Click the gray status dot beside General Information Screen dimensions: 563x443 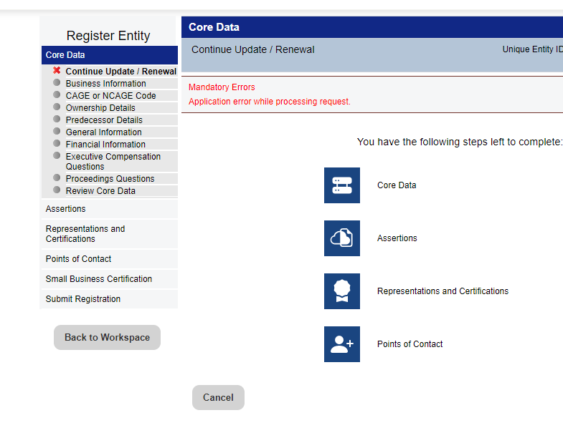(57, 131)
